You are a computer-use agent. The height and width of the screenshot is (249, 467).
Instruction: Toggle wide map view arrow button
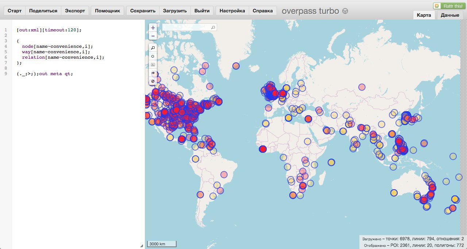(153, 73)
